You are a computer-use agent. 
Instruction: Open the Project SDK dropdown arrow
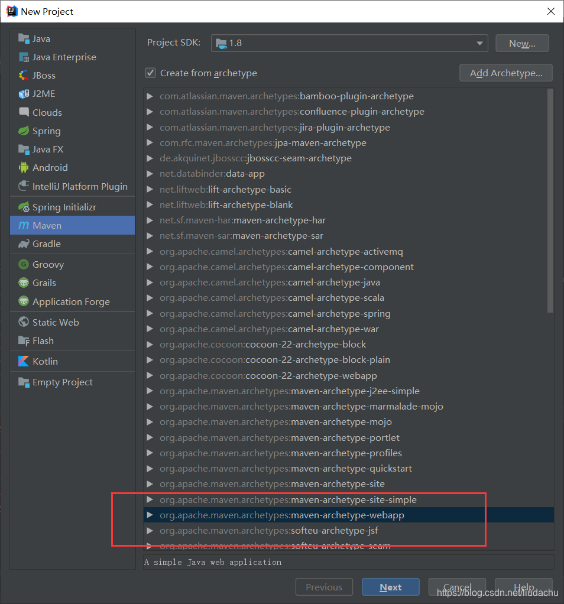479,43
